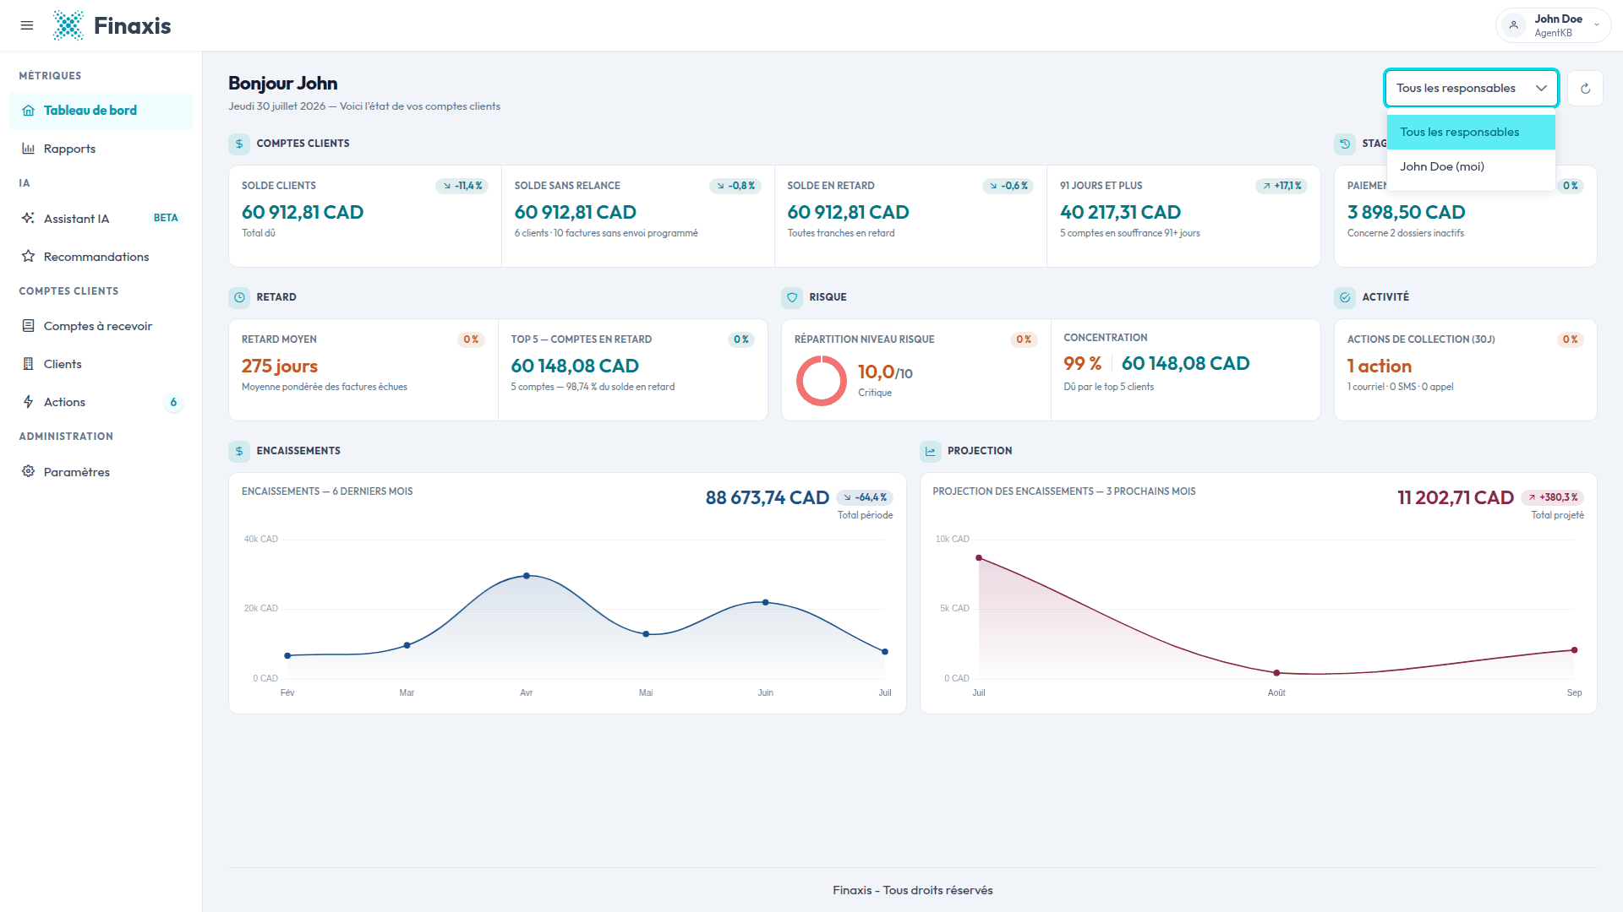Click the Finaxis logo icon
This screenshot has height=912, width=1623.
point(68,25)
